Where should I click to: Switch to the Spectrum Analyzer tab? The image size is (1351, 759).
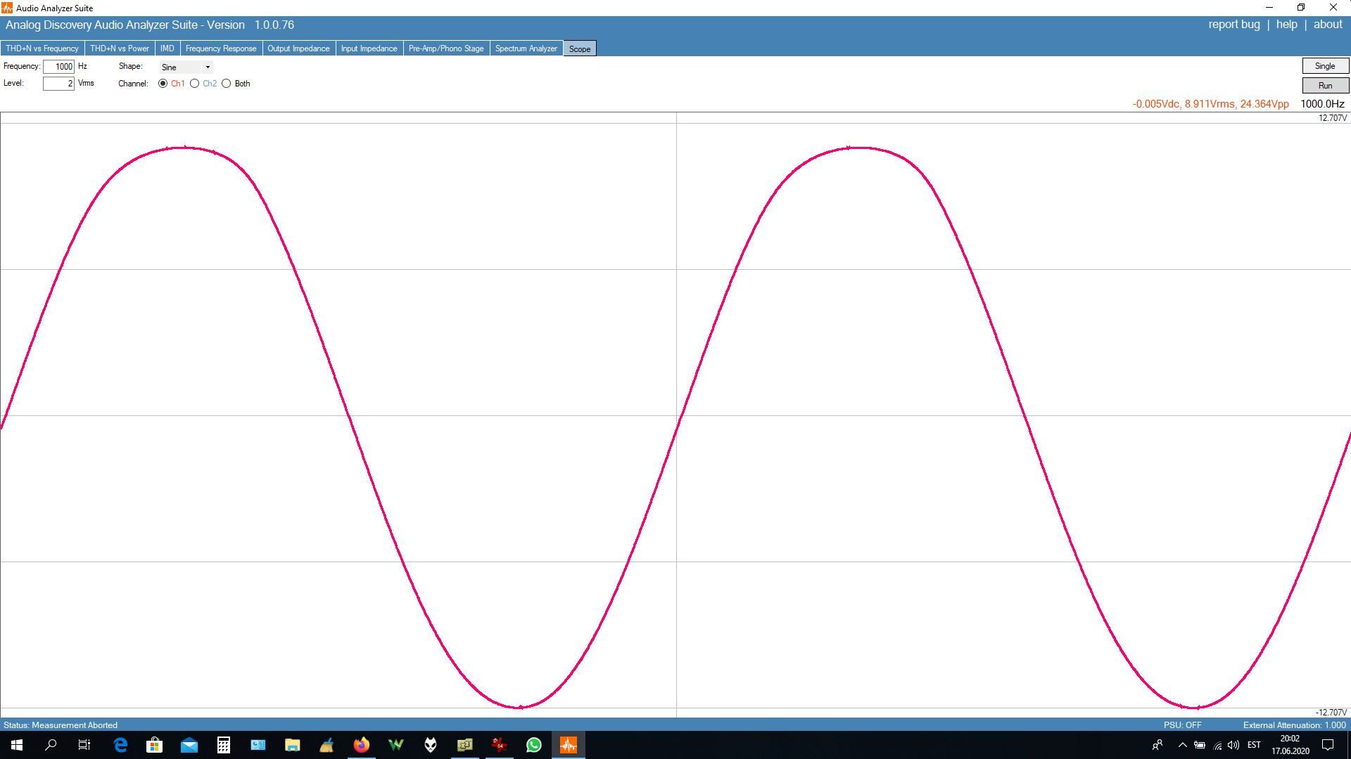(526, 48)
